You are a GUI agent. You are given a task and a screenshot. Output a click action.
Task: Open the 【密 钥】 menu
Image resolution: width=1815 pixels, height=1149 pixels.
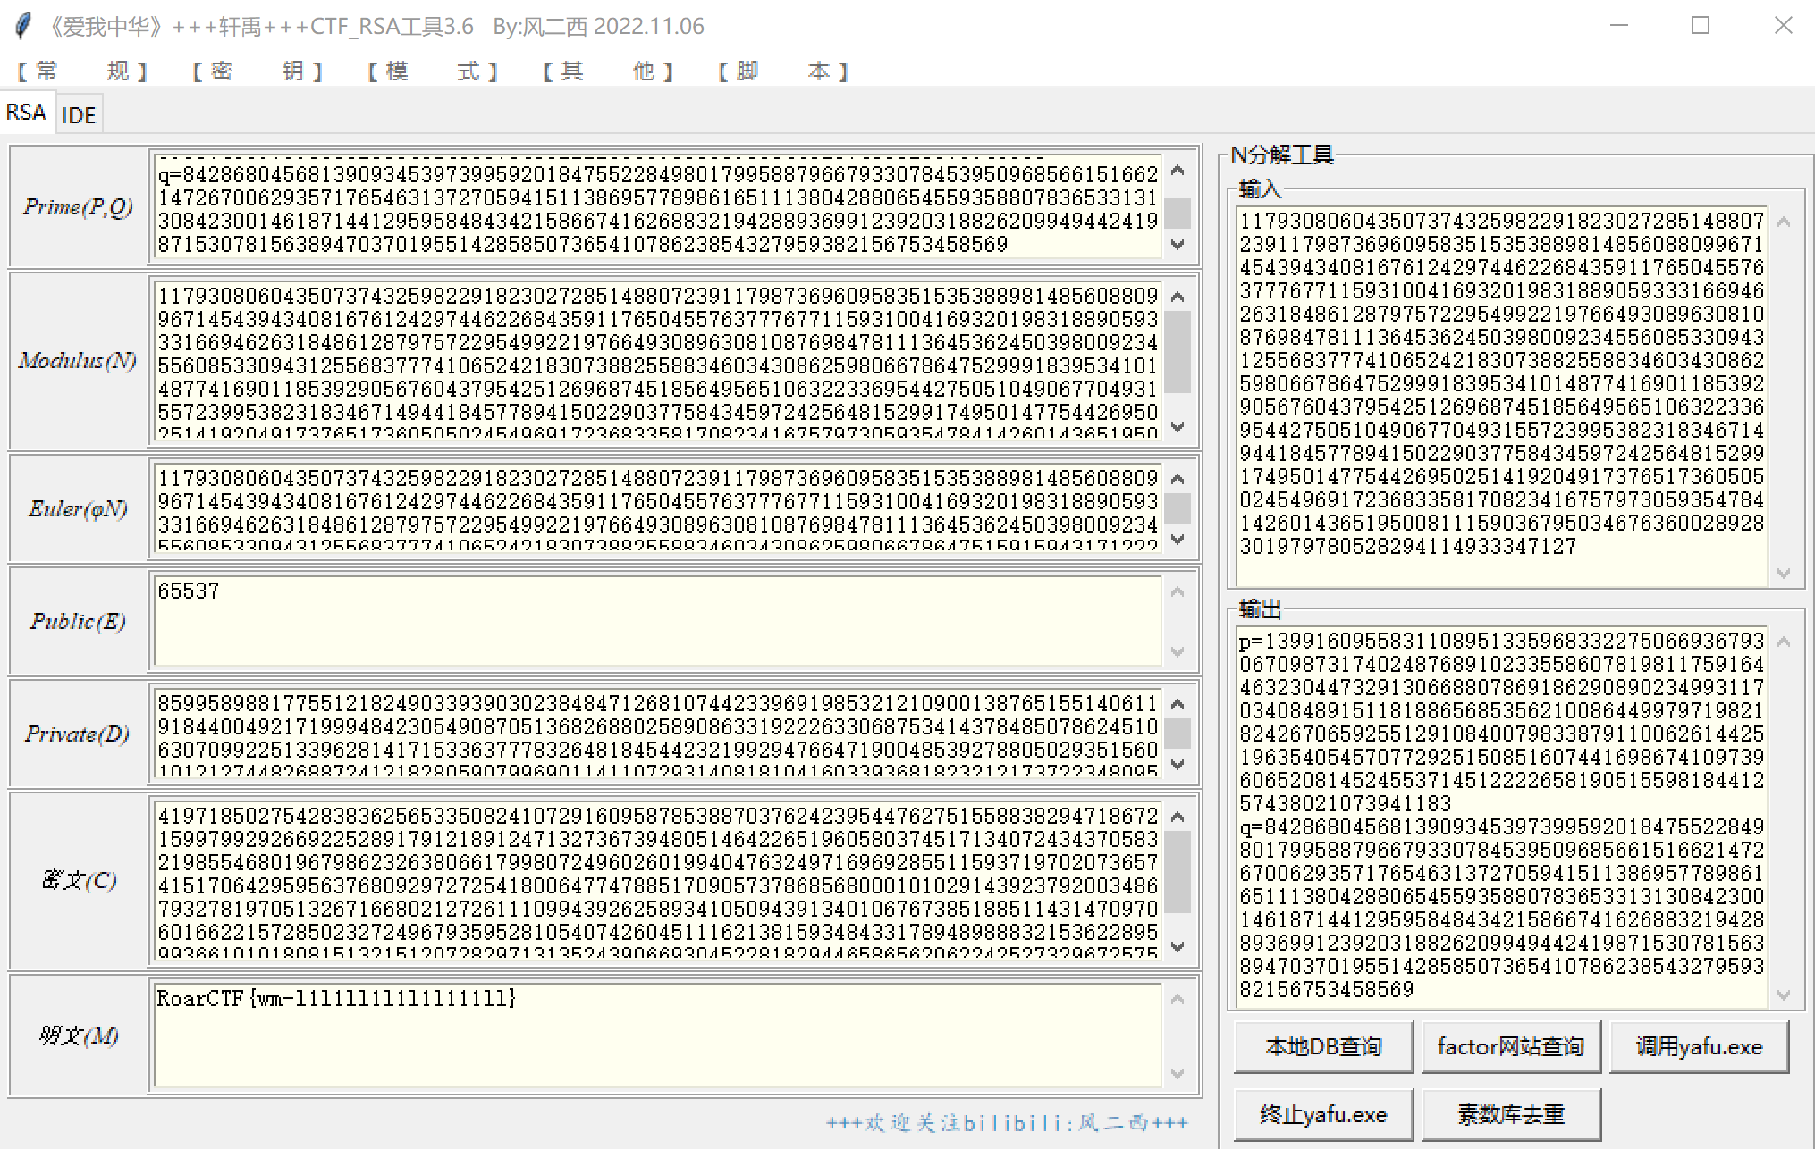point(257,71)
